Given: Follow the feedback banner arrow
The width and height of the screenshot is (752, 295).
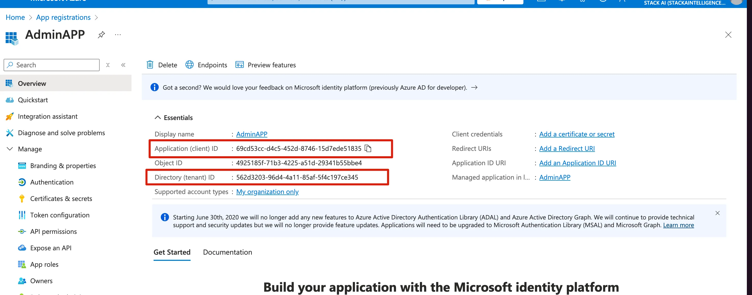Looking at the screenshot, I should [x=474, y=87].
